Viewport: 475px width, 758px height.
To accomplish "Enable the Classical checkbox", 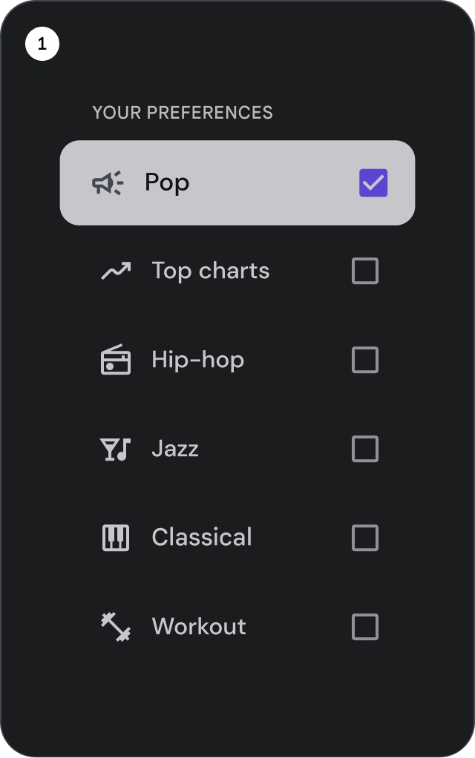I will click(364, 538).
